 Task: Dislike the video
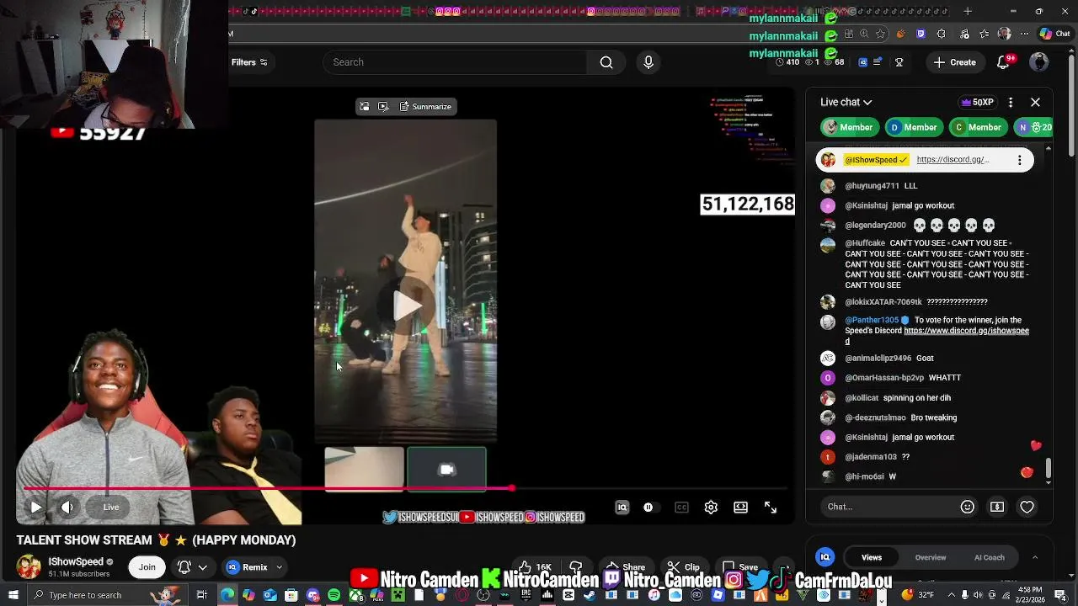576,567
